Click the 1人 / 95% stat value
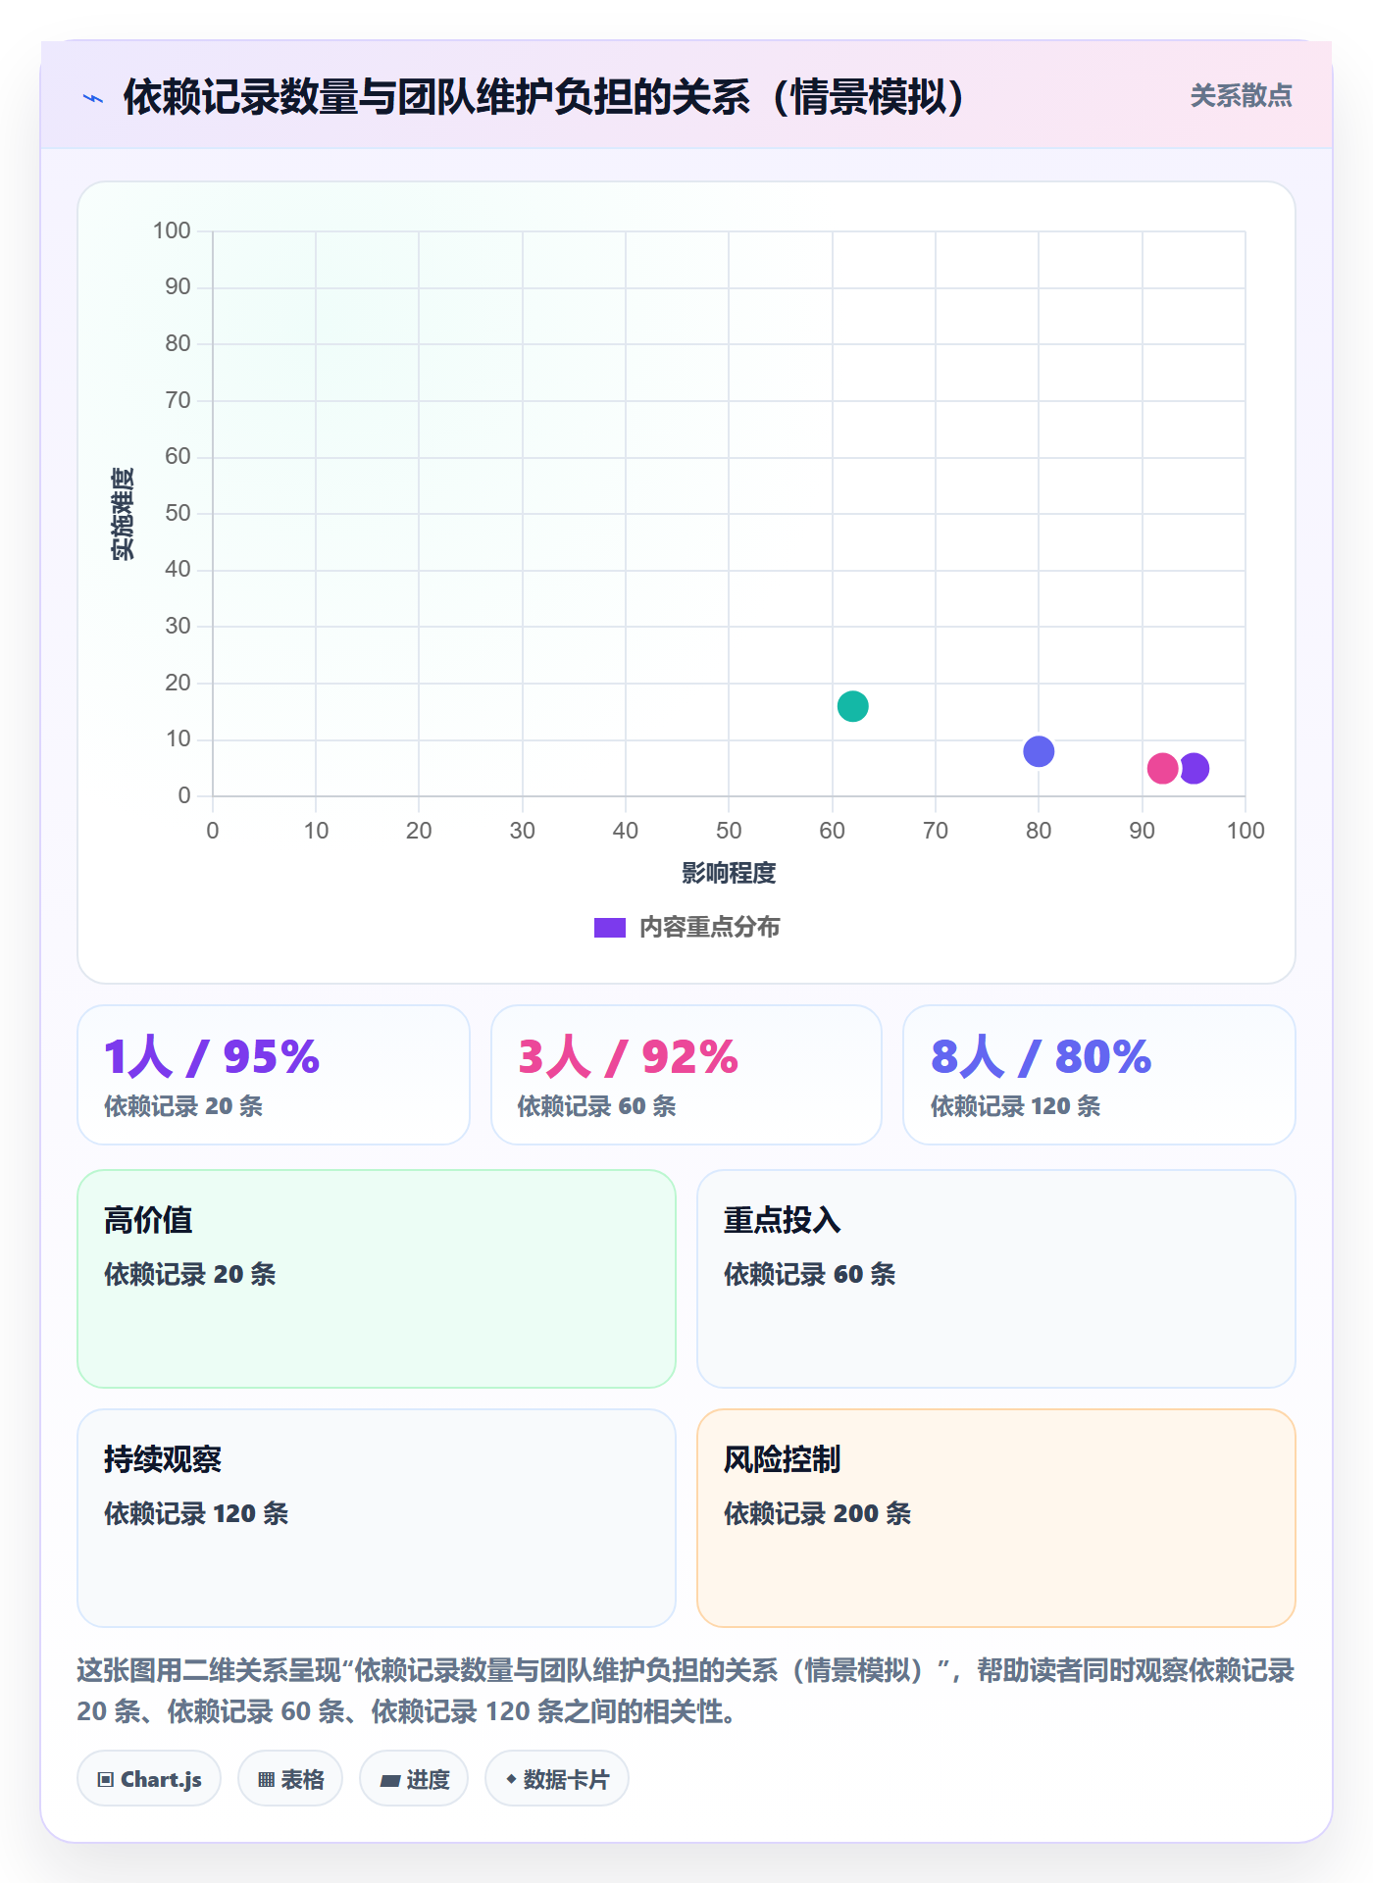The image size is (1373, 1883). pos(212,1056)
